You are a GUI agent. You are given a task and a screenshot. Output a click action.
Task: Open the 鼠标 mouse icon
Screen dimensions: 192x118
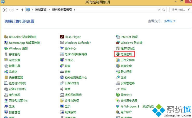tap(118, 89)
